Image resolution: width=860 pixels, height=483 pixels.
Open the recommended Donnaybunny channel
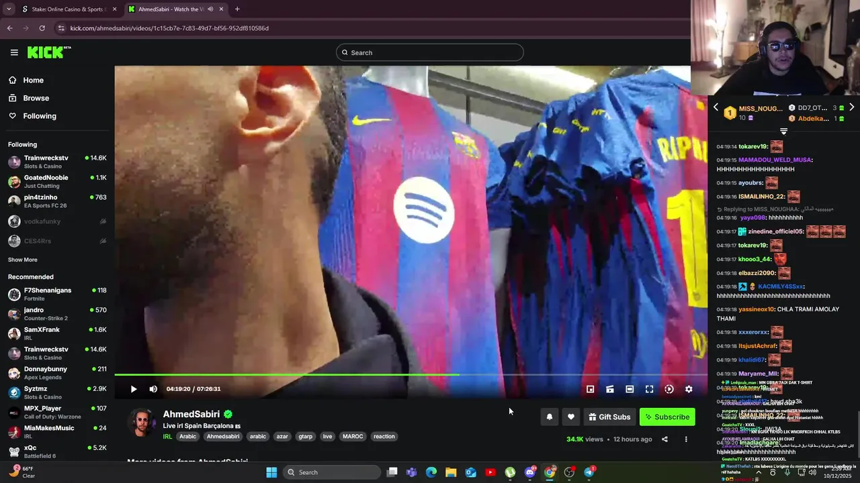click(57, 373)
